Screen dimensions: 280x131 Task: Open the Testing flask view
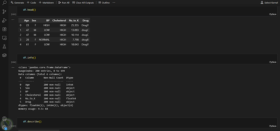click(4, 47)
